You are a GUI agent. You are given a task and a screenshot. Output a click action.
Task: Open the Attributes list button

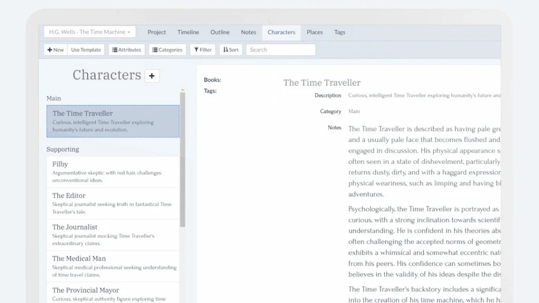127,50
